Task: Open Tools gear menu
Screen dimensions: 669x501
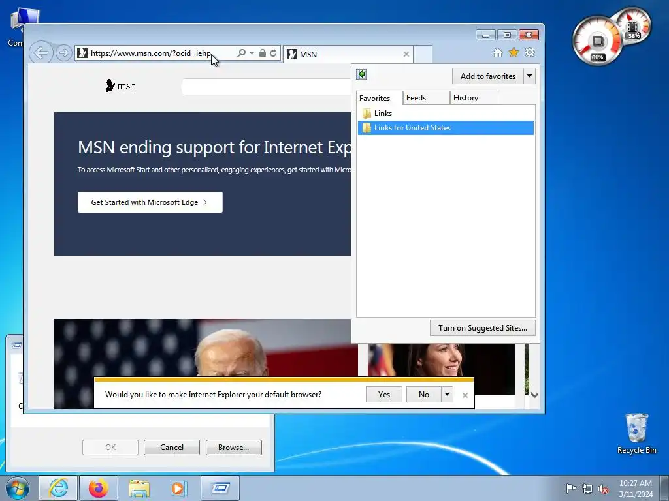Action: coord(530,52)
